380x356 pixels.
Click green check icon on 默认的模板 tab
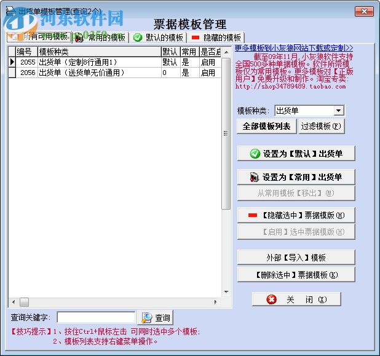click(x=138, y=38)
